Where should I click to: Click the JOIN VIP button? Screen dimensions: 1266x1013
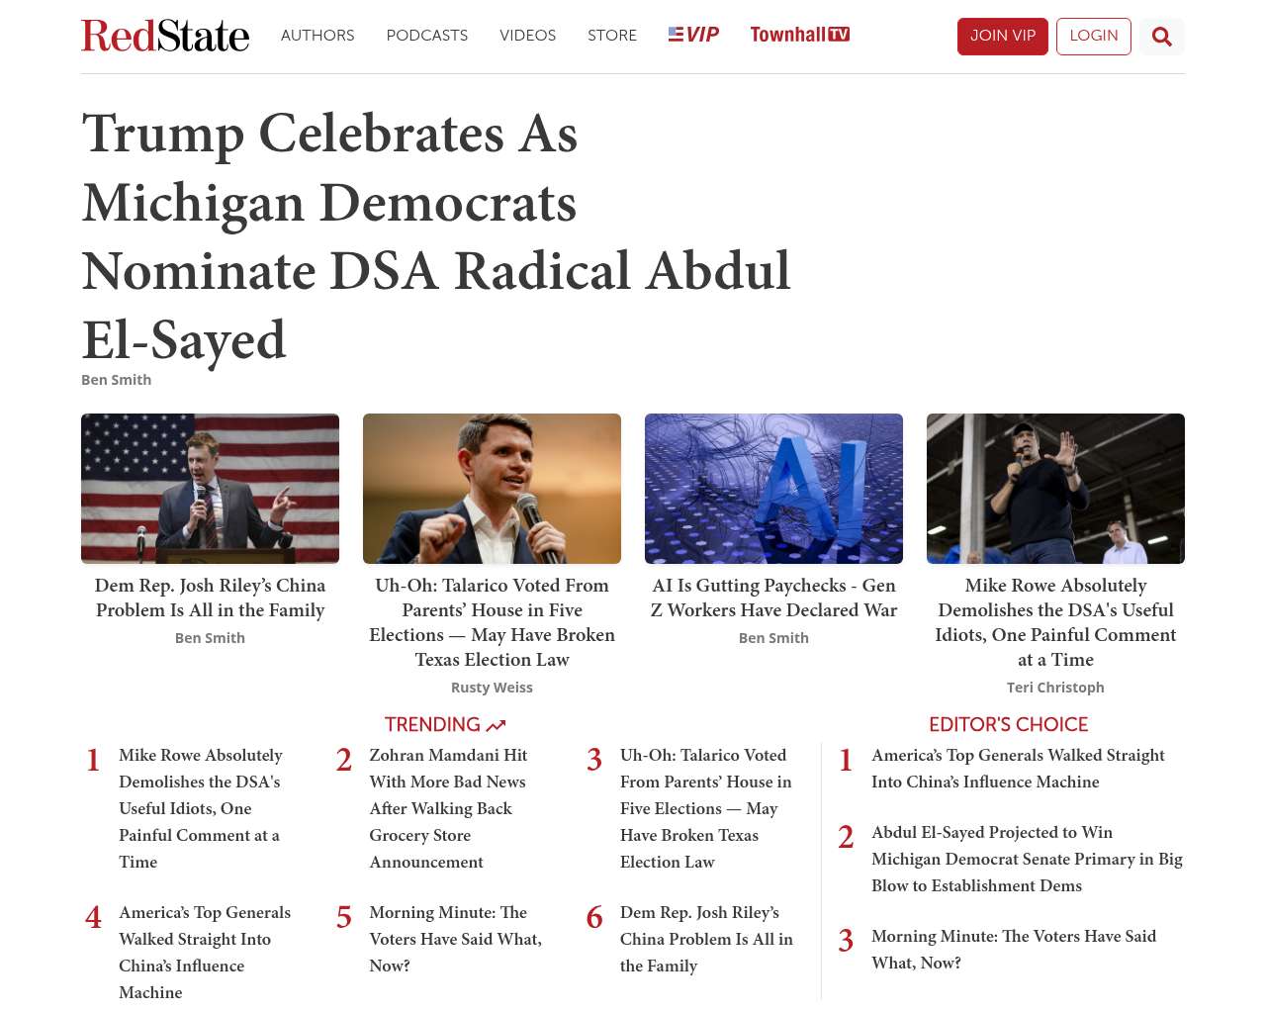pos(1002,37)
